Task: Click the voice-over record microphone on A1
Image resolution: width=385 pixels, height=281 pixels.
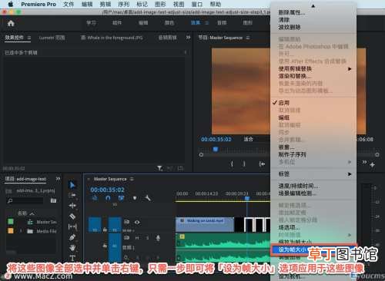Action: tap(158, 238)
